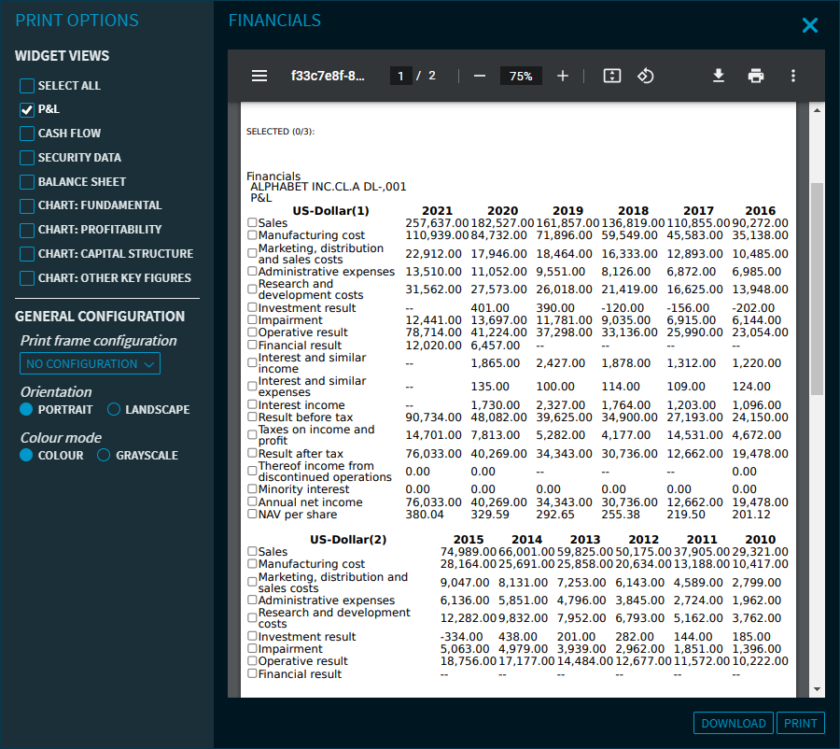The image size is (840, 749).
Task: Close the Financials print dialog
Action: tap(809, 26)
